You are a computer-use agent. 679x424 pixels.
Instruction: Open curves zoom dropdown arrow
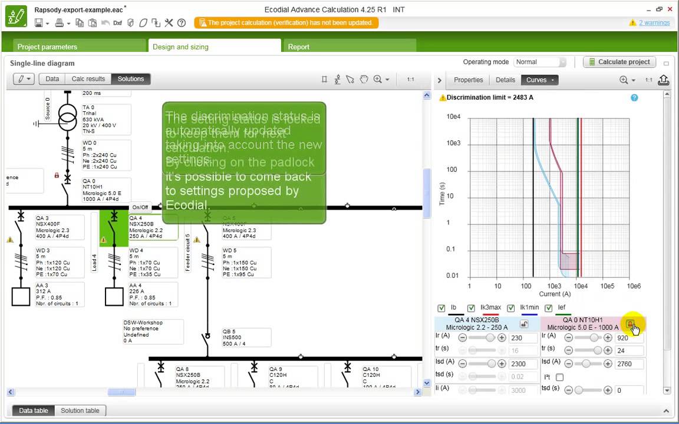click(x=634, y=81)
